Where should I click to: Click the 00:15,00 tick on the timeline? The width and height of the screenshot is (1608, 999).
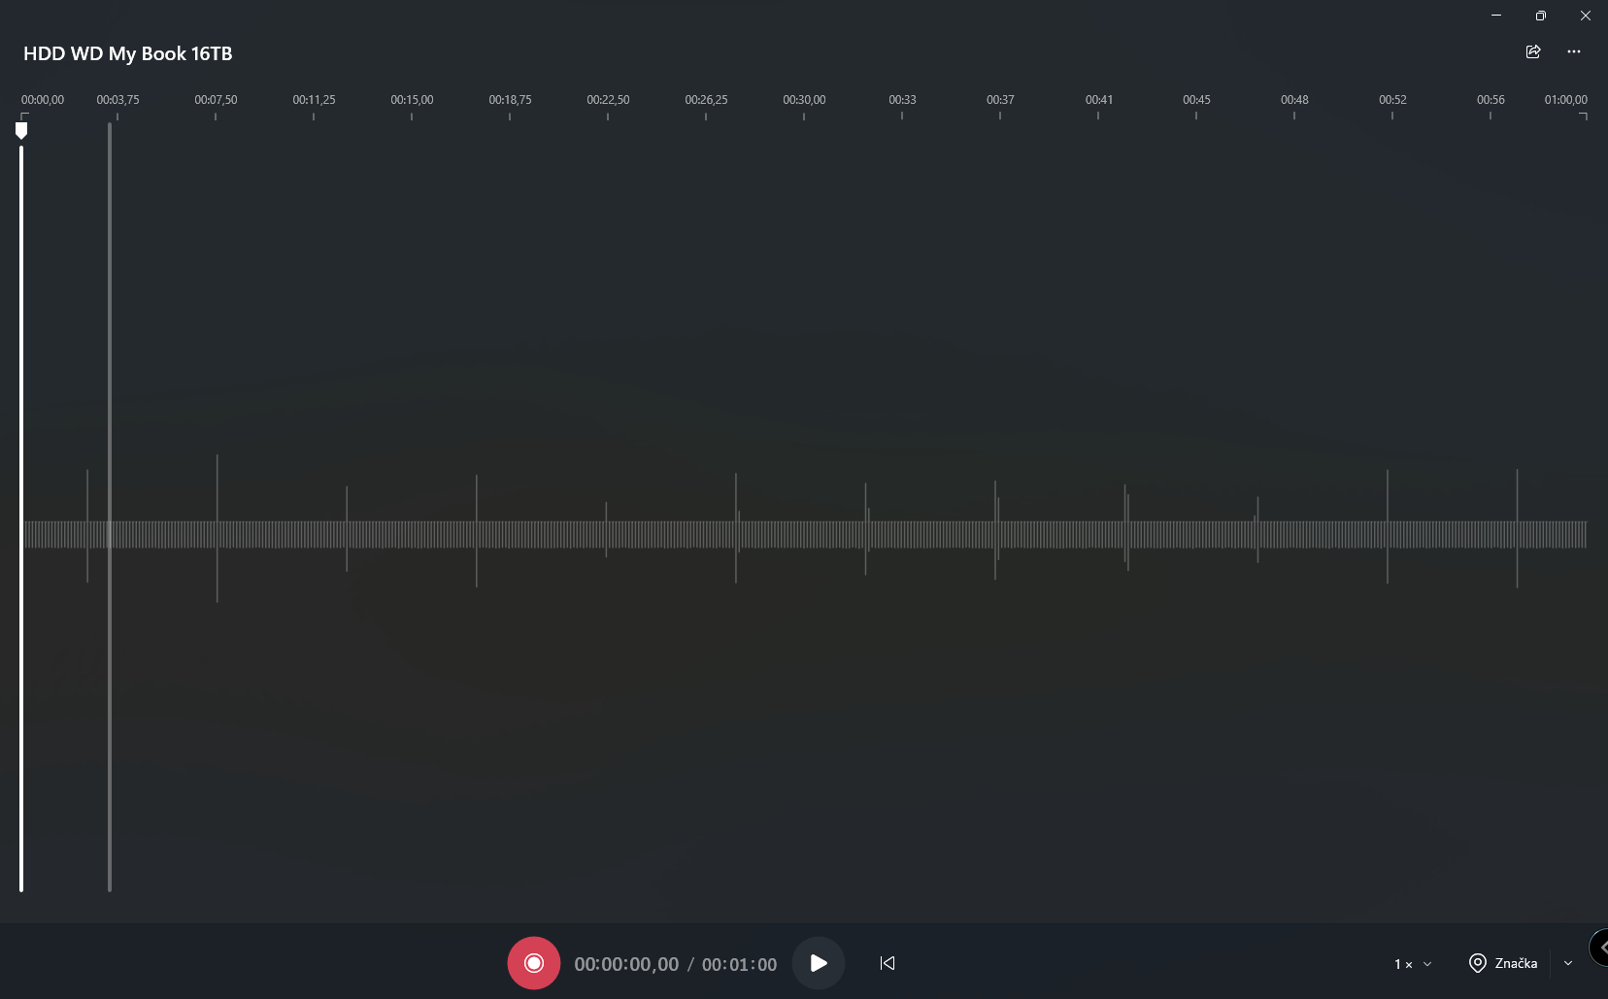tap(412, 107)
